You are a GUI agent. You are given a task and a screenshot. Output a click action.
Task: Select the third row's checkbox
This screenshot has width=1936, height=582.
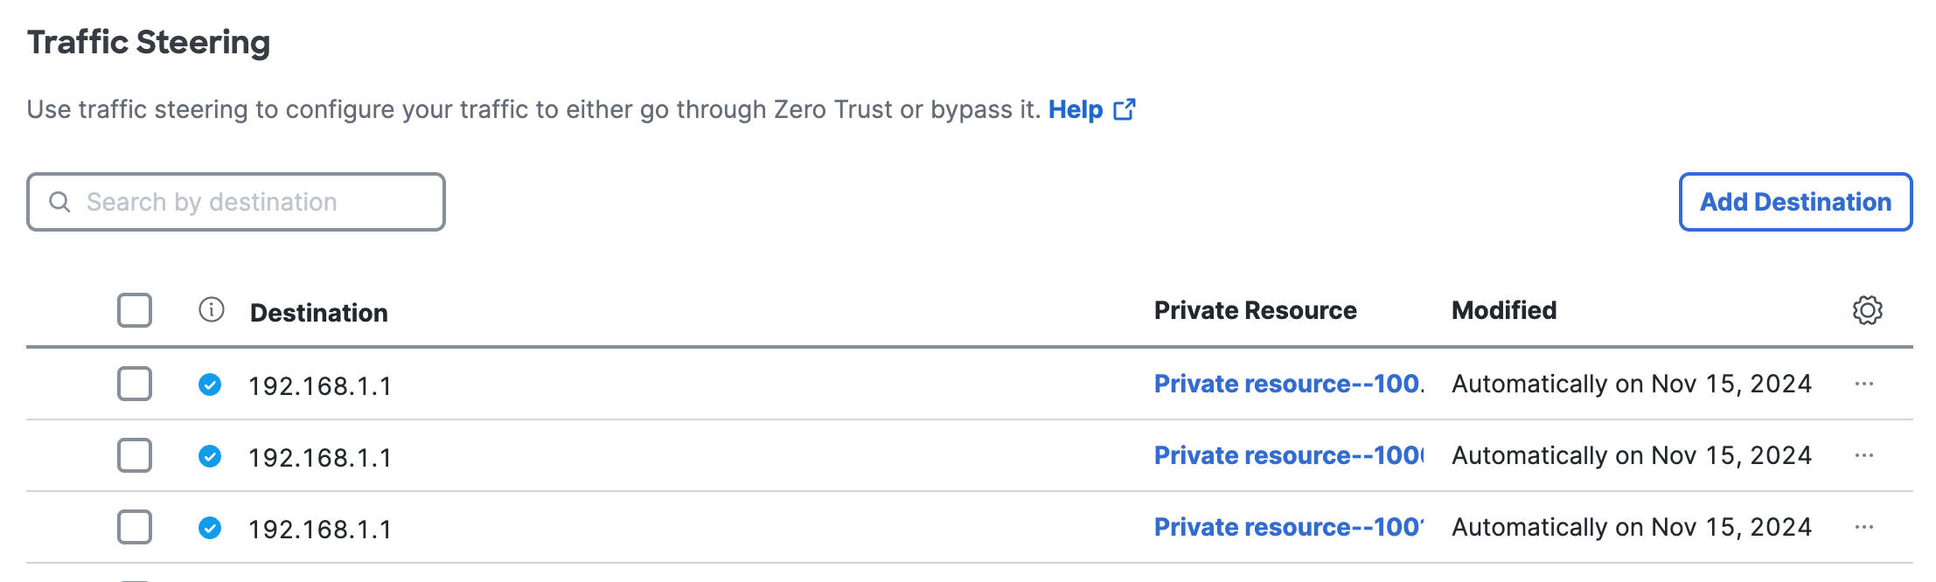point(135,527)
